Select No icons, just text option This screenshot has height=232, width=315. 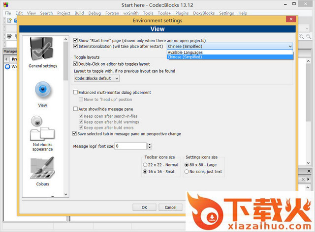[x=186, y=172]
